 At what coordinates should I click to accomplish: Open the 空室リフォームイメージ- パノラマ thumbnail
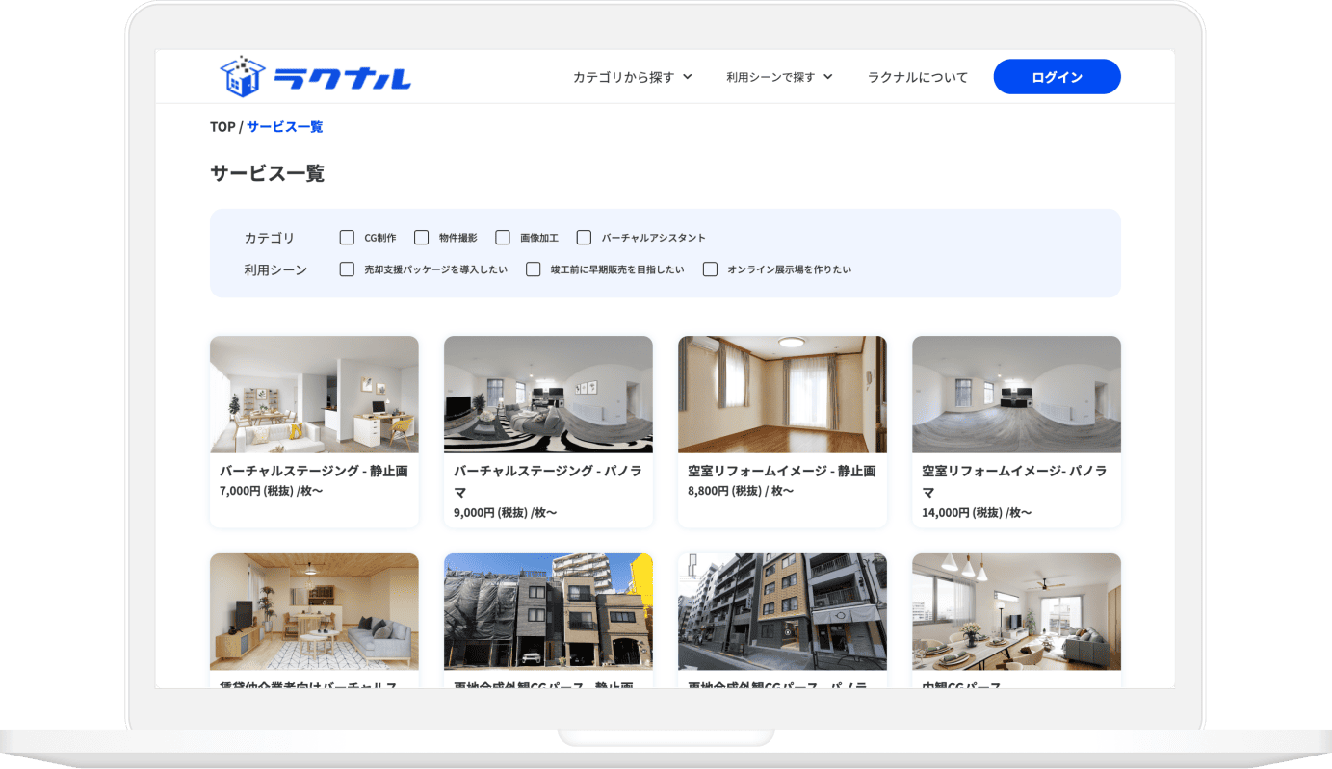click(1016, 395)
